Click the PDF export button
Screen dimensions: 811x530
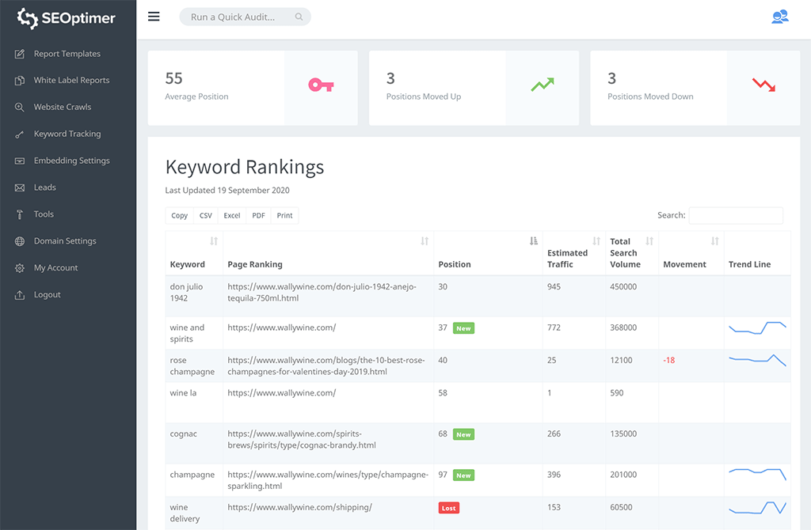[258, 215]
